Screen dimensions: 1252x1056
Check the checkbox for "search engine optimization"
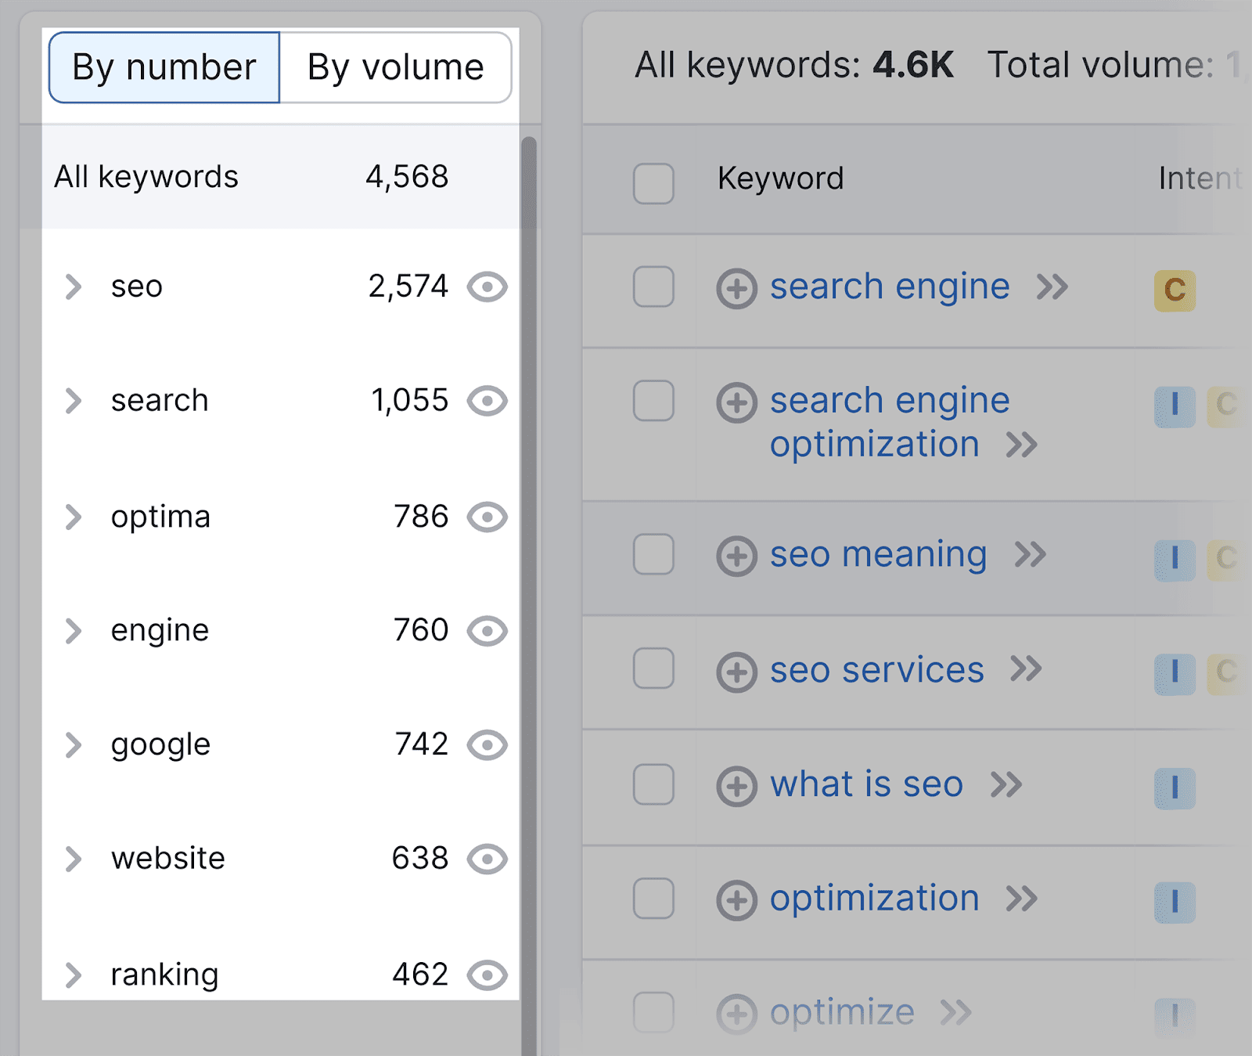[653, 402]
